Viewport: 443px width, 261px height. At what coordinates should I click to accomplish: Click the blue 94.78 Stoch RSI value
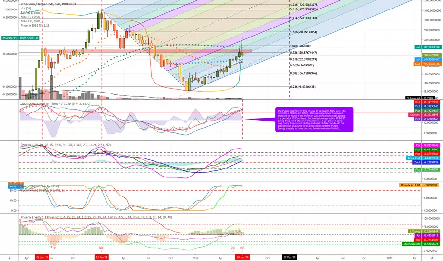pos(13,186)
